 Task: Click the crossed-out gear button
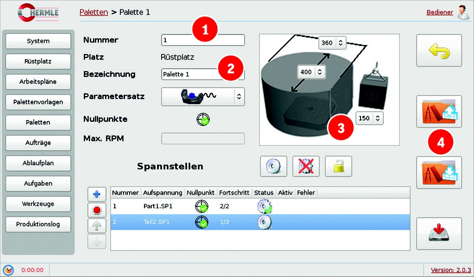pos(306,166)
